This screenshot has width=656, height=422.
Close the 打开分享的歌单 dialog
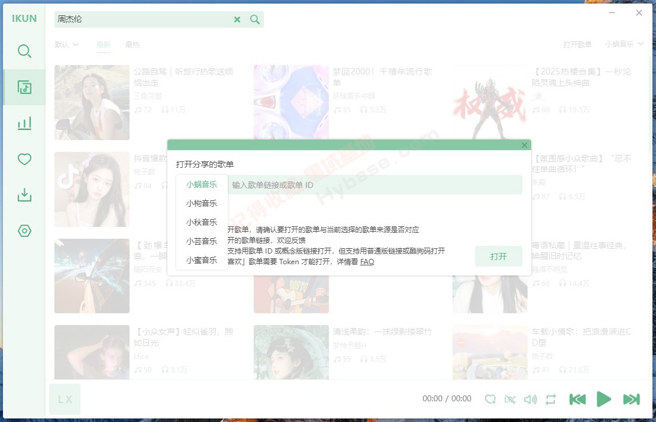pos(524,145)
